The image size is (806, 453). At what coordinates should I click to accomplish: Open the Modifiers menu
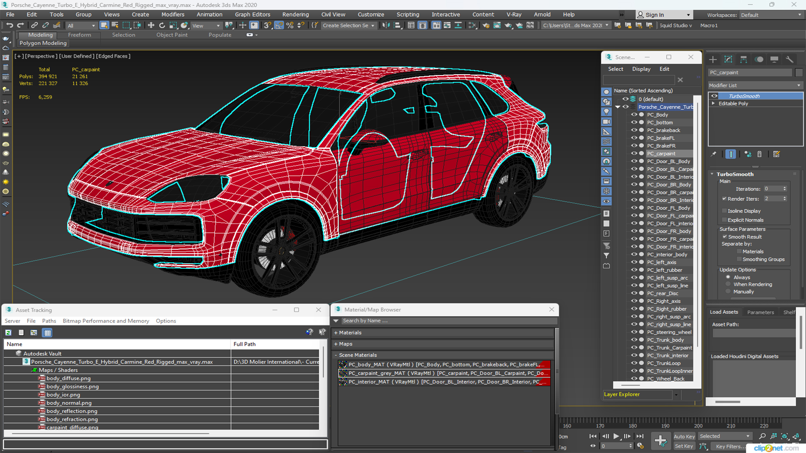[173, 15]
